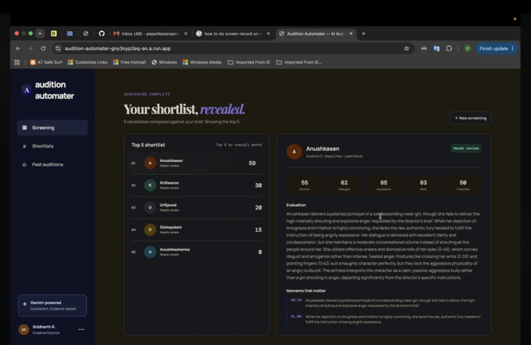Open the tab search dropdown arrow

[x=40, y=34]
